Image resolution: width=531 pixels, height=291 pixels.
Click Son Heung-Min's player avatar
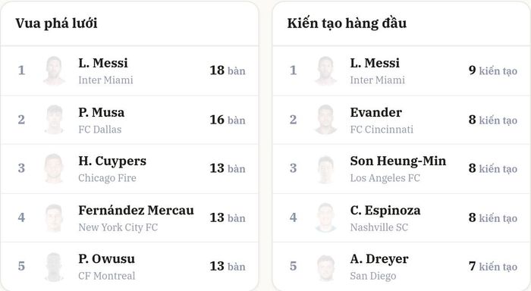coord(325,169)
